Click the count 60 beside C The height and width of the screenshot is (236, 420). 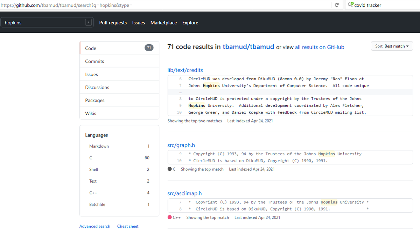coord(147,158)
